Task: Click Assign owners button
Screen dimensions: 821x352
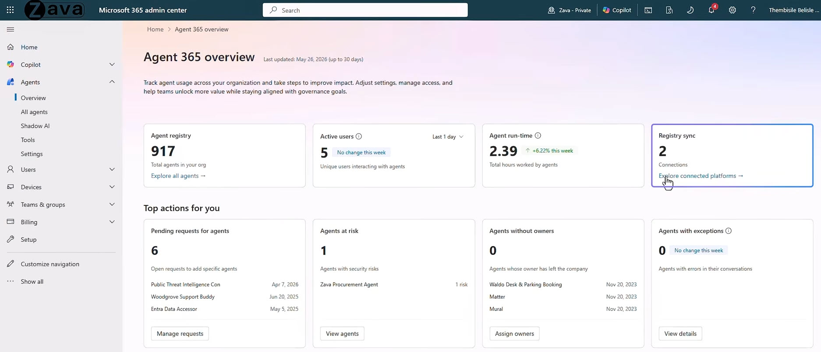Action: [x=514, y=334]
